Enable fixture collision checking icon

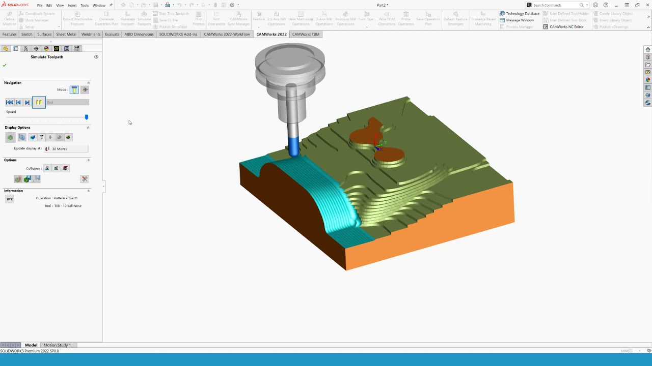click(x=65, y=168)
